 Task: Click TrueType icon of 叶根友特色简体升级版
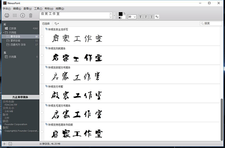pyautogui.click(x=46, y=124)
